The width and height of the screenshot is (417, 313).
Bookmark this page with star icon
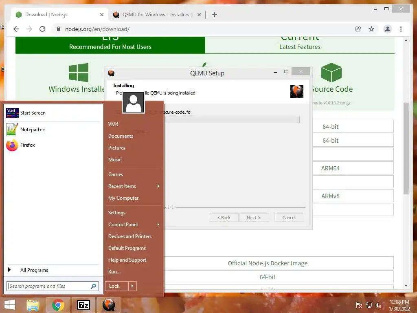click(x=371, y=29)
